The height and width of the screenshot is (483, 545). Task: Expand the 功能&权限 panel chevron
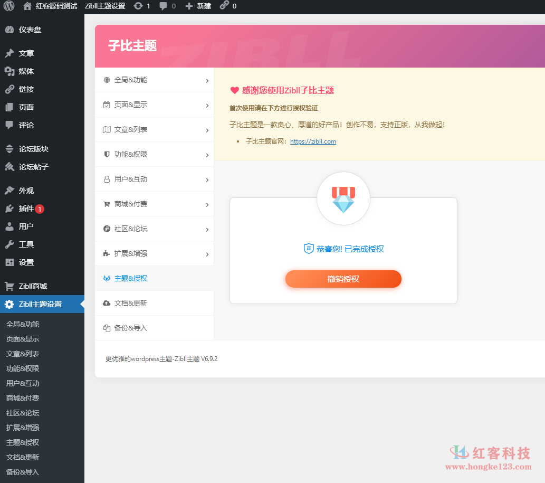[207, 155]
